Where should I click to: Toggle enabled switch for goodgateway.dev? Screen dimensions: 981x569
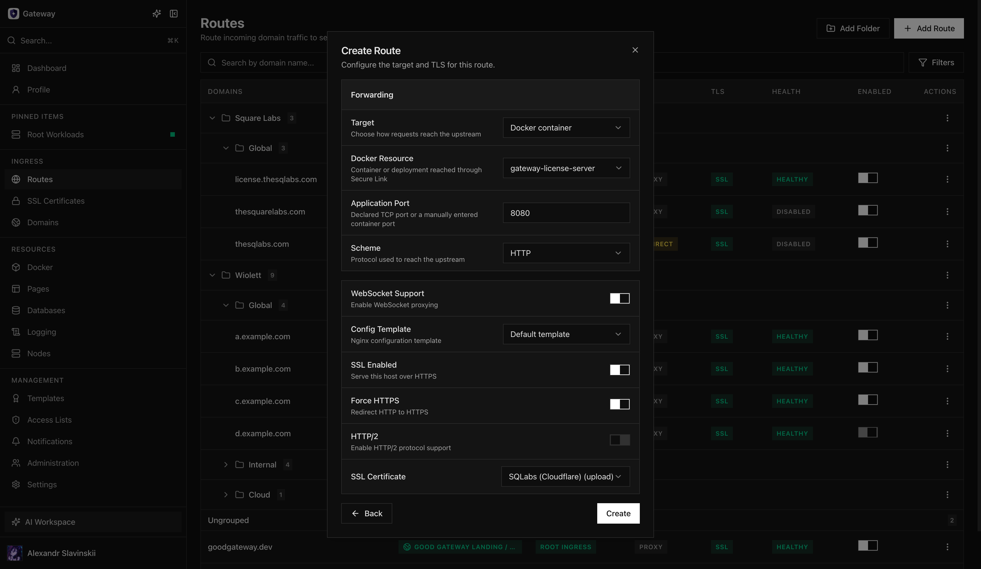[868, 546]
